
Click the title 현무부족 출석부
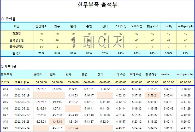pyautogui.click(x=97, y=5)
